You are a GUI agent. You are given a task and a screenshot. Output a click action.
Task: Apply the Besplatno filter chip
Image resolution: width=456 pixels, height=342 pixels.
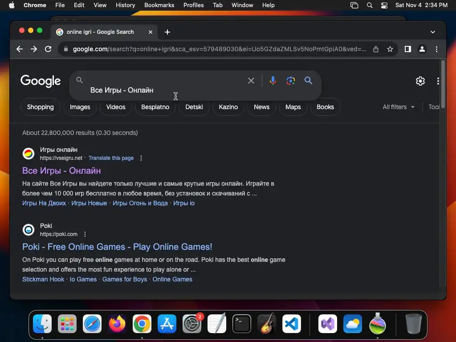[x=155, y=107]
